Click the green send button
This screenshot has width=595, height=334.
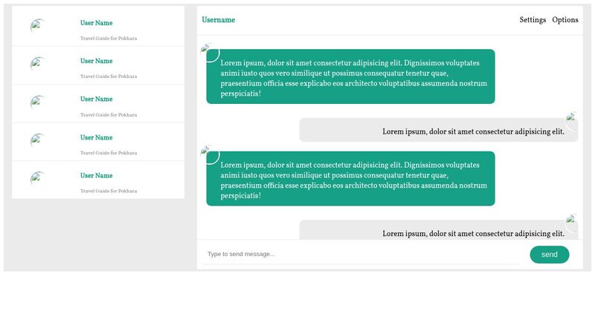tap(550, 255)
